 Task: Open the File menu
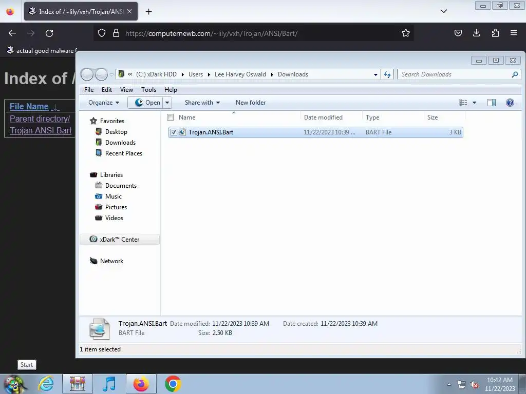point(89,90)
